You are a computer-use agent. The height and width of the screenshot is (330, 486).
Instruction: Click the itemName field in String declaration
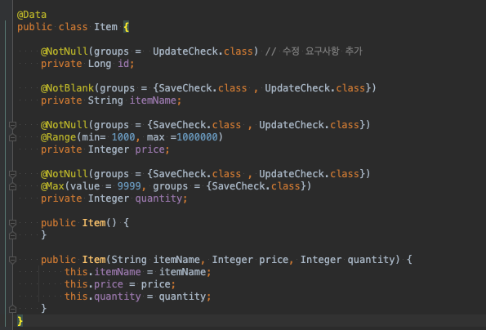(x=153, y=100)
